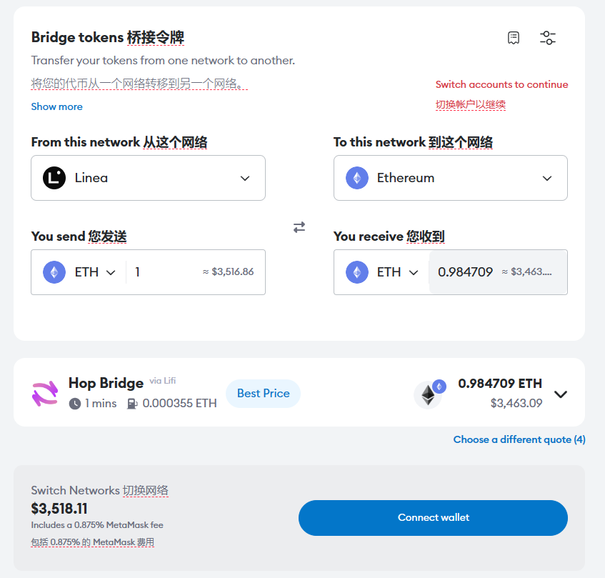
Task: Click the swap networks arrows icon
Action: [299, 227]
